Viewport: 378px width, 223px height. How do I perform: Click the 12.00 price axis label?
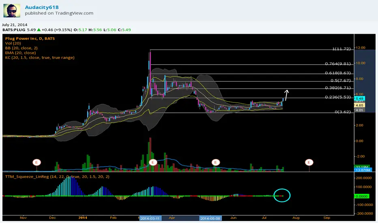(361, 48)
